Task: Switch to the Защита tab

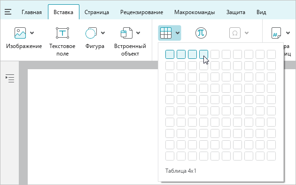Action: coord(235,12)
